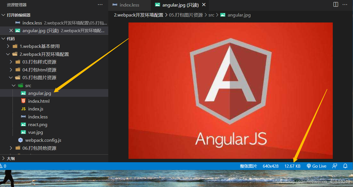Click the 资源管理器 panel title
Image resolution: width=353 pixels, height=187 pixels.
(x=17, y=5)
